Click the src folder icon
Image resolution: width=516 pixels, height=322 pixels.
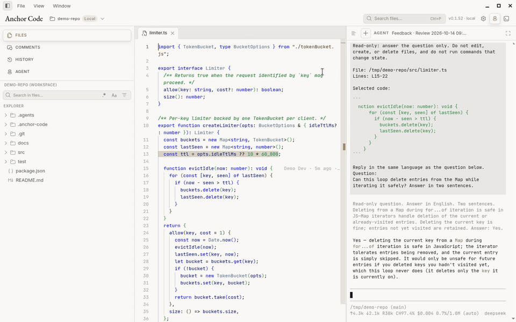[13, 152]
